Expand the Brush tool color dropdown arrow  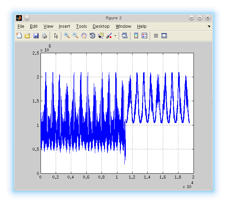[115, 36]
